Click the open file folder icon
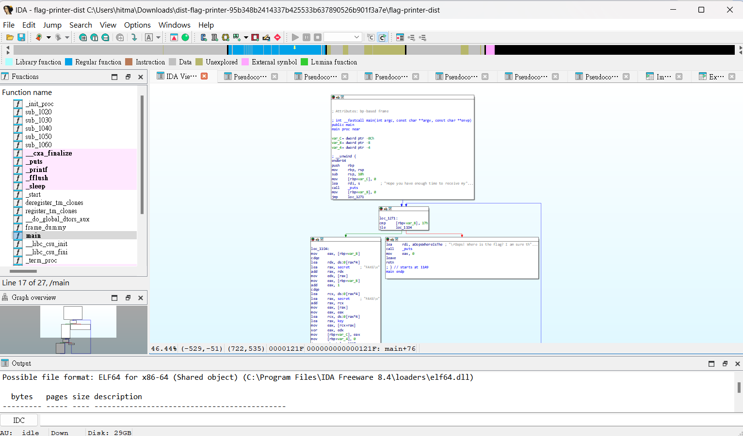 (10, 37)
